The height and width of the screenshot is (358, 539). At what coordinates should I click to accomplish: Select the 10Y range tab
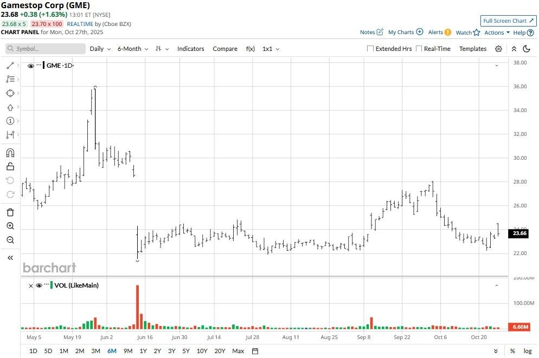202,351
